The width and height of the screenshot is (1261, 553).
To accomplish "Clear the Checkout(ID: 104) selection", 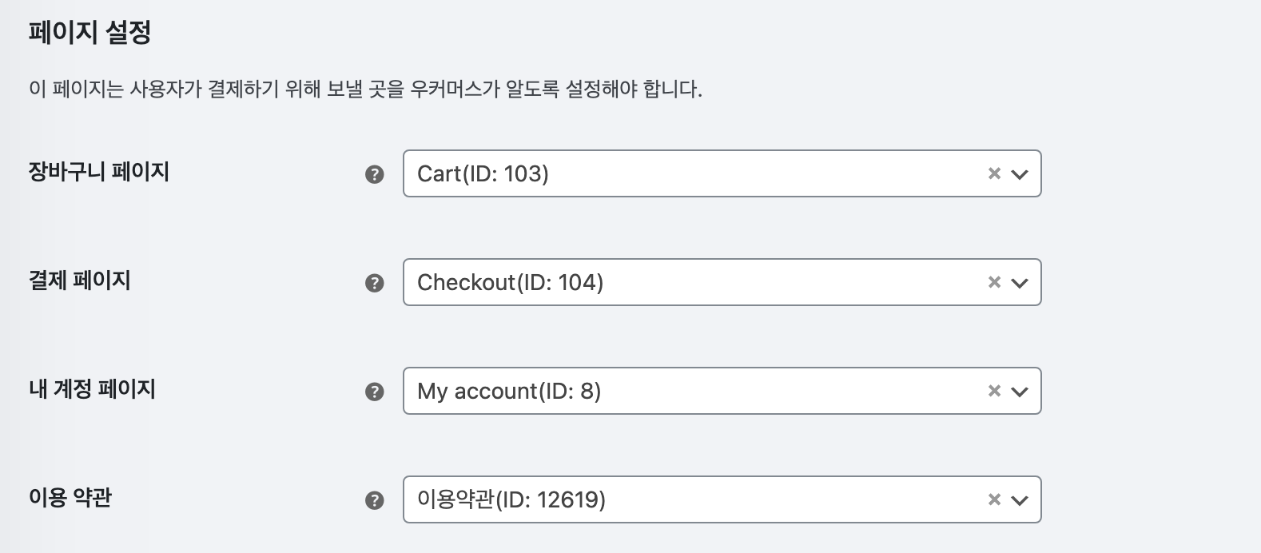I will click(994, 282).
